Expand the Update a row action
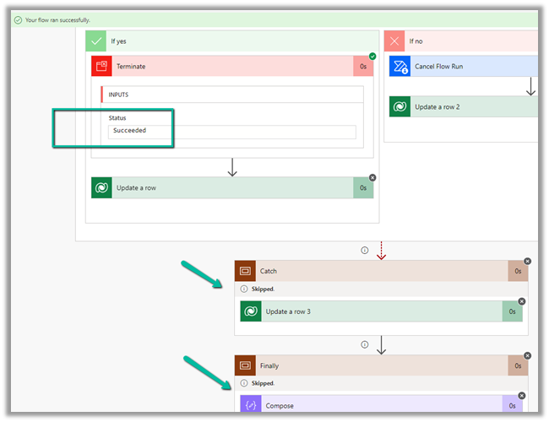Viewport: 549px width, 422px height. 232,188
